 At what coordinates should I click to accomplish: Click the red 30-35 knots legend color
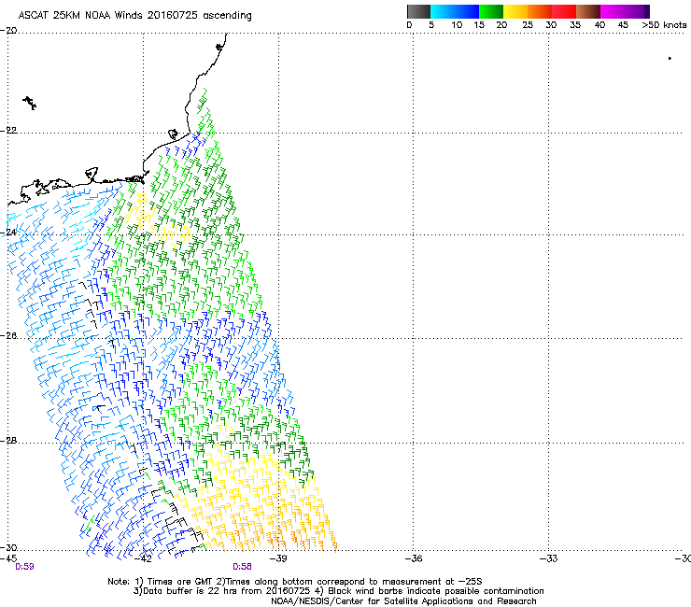pyautogui.click(x=564, y=11)
